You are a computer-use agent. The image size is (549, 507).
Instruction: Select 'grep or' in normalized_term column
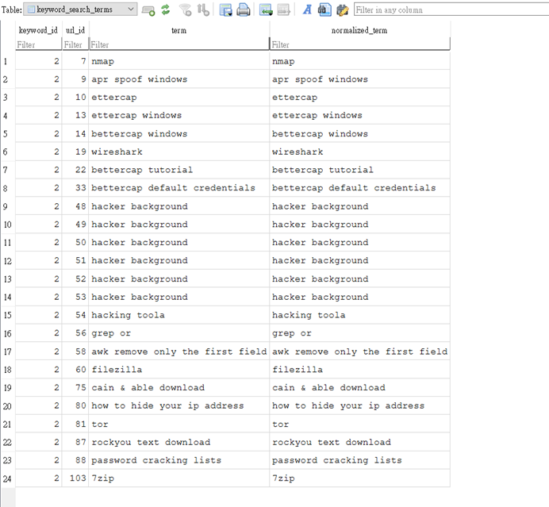[x=360, y=333]
